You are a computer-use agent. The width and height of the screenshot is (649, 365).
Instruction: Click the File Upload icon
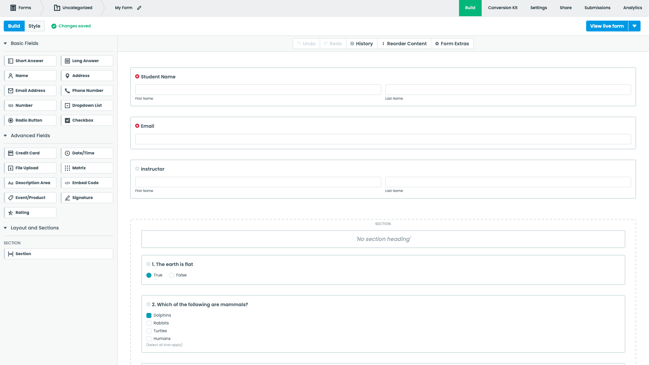[10, 168]
